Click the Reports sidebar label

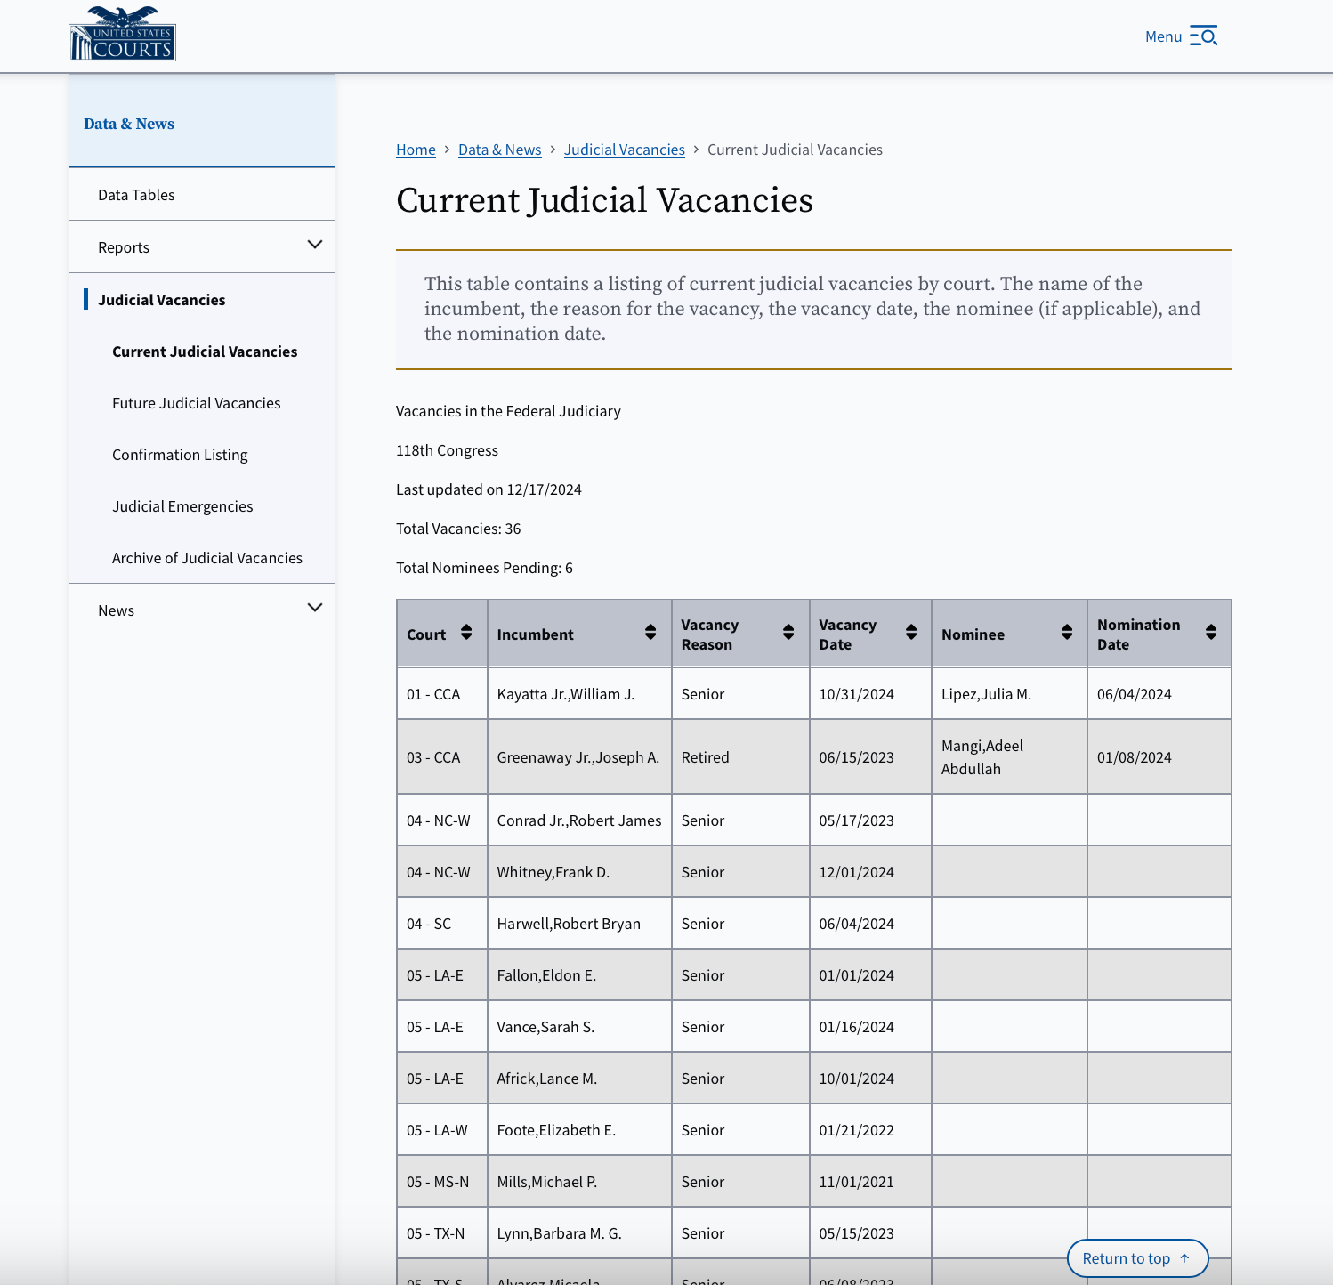124,247
